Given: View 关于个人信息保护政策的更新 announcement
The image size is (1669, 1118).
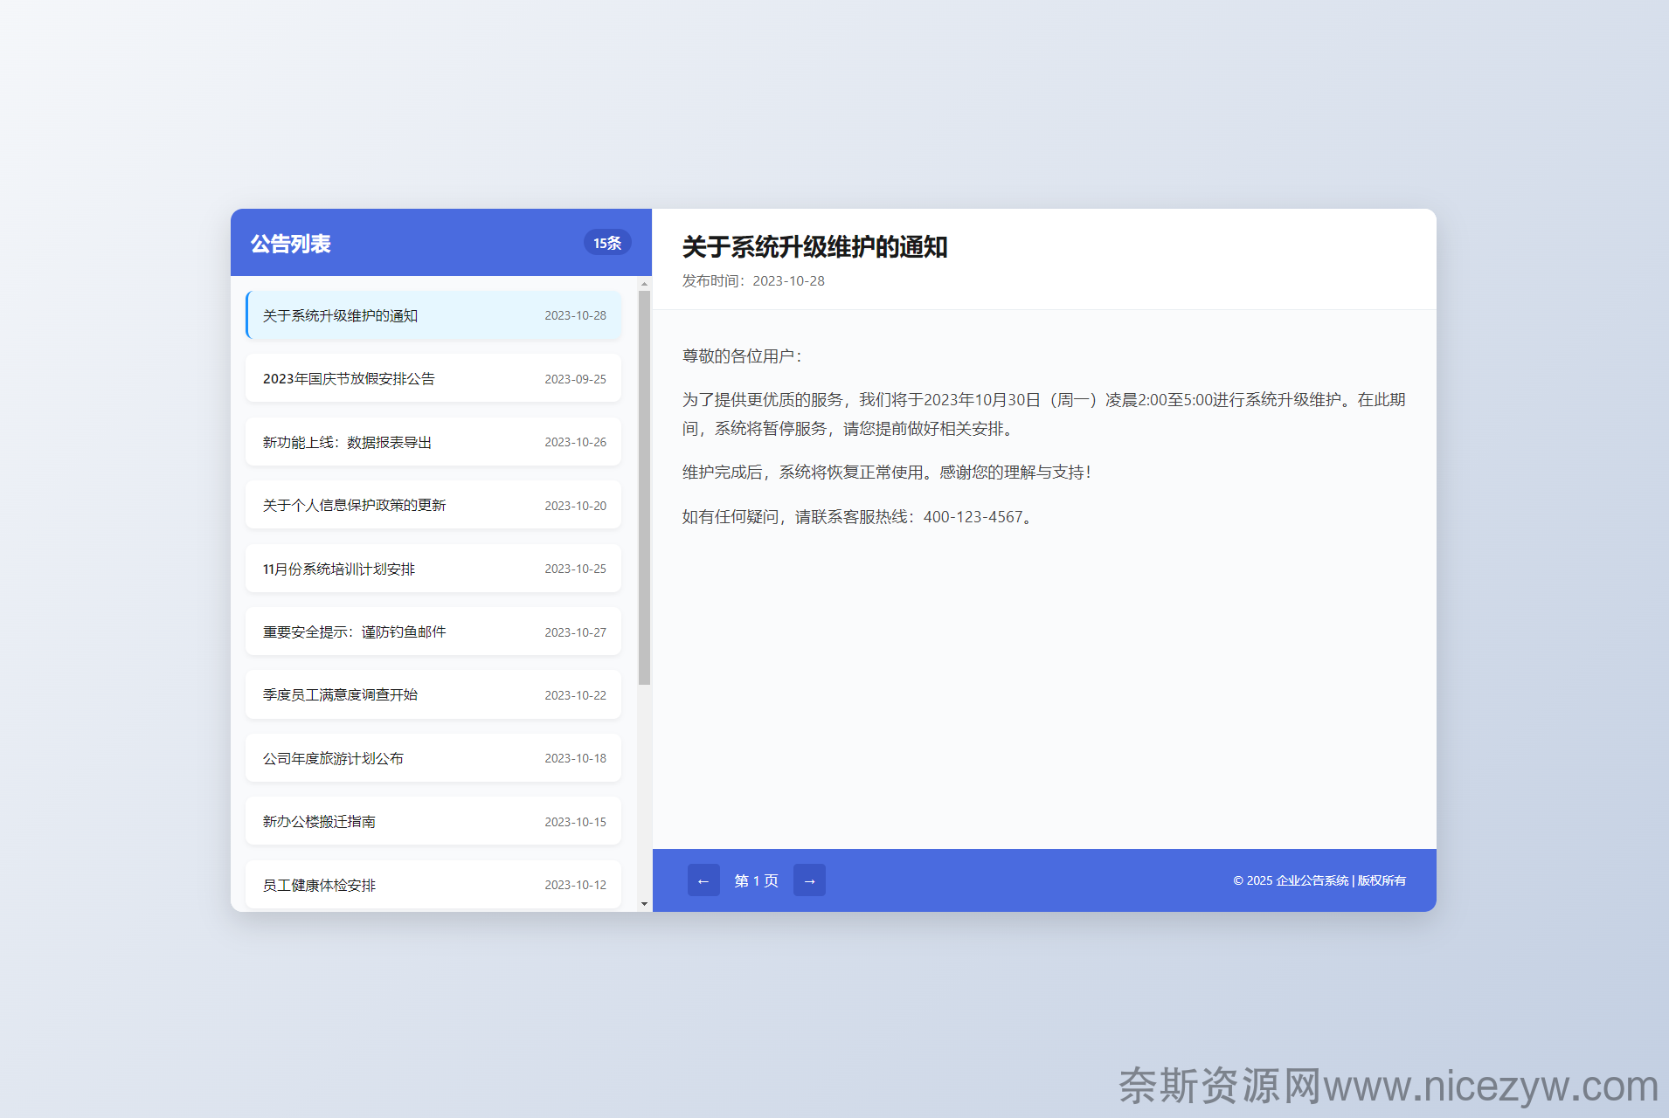Looking at the screenshot, I should pyautogui.click(x=433, y=505).
